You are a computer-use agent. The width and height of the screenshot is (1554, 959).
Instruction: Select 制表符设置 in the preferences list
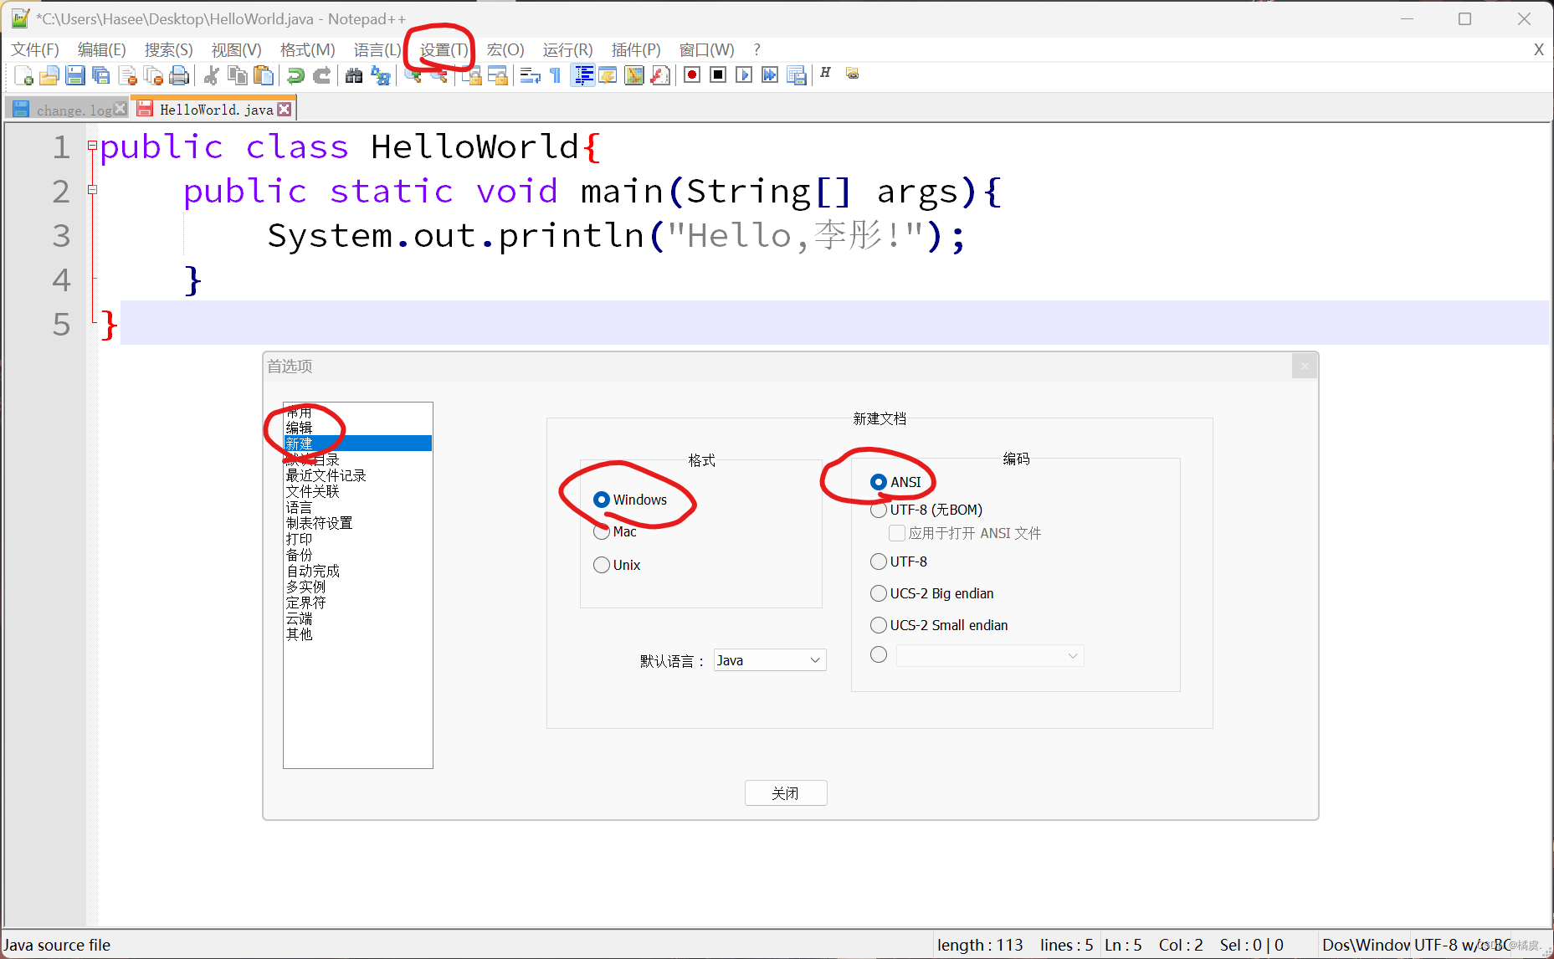(x=318, y=522)
